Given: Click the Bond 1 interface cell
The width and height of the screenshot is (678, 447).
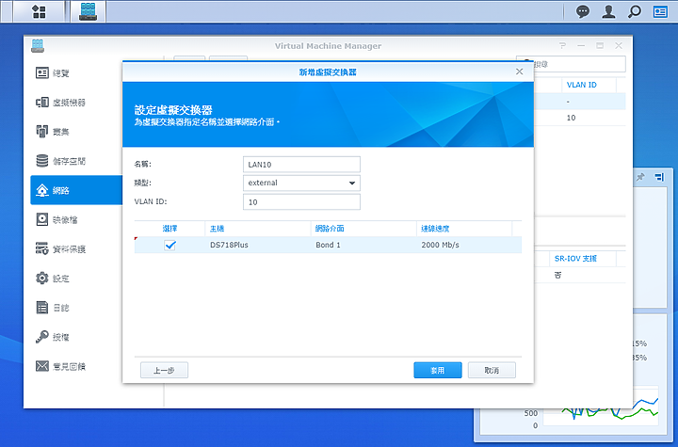Looking at the screenshot, I should (x=328, y=245).
